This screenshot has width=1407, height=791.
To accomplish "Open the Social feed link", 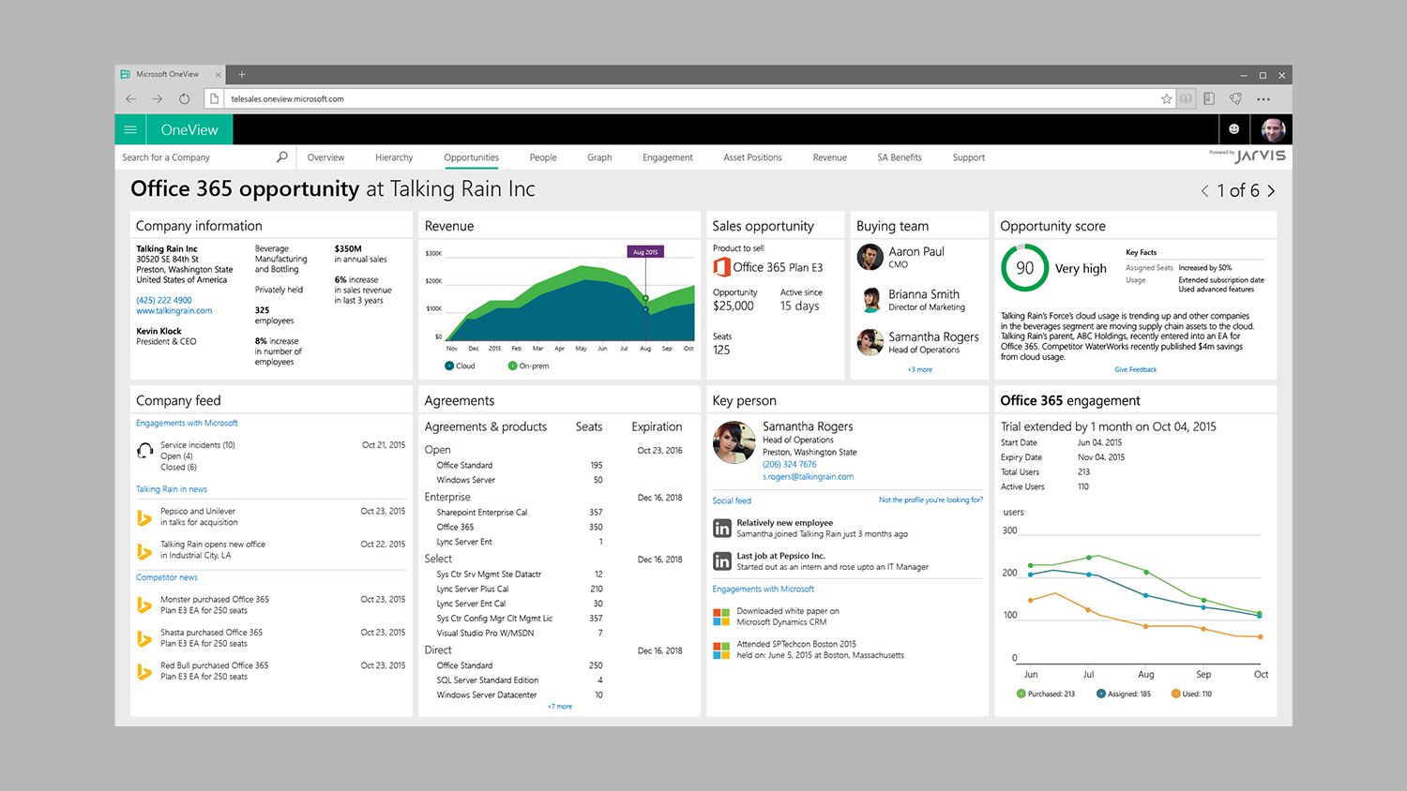I will coord(732,501).
